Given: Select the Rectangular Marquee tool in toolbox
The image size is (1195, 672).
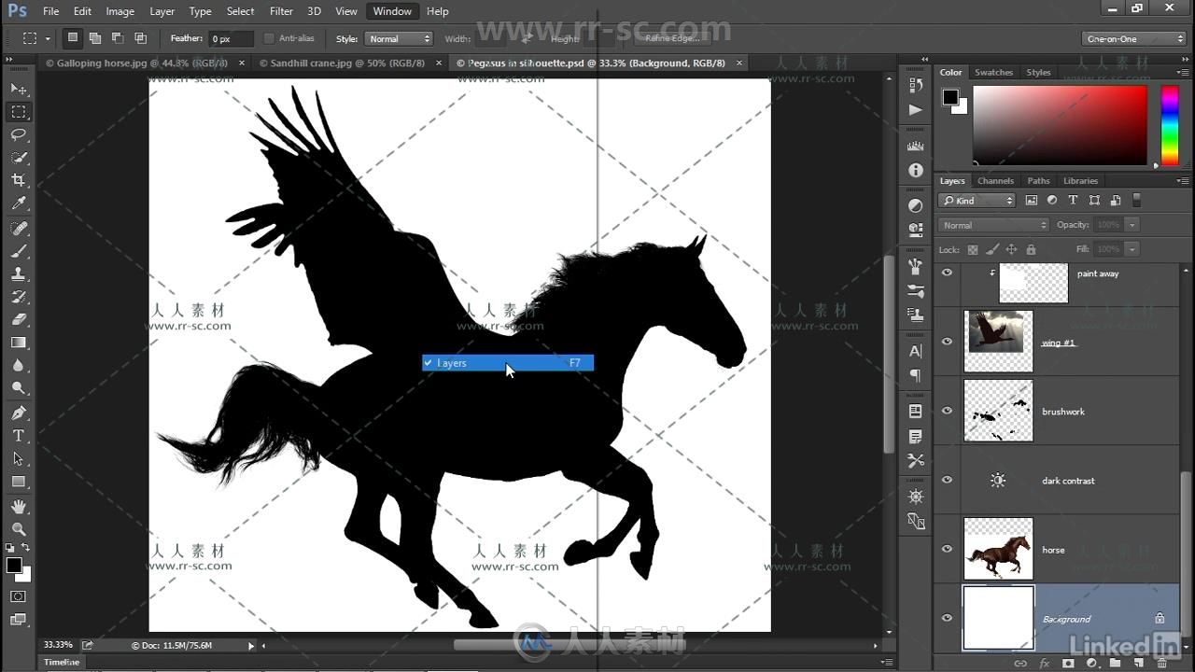Looking at the screenshot, I should (x=18, y=112).
